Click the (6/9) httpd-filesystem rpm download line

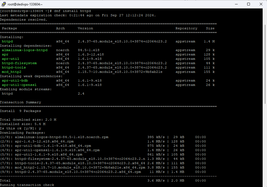pyautogui.click(x=103, y=159)
